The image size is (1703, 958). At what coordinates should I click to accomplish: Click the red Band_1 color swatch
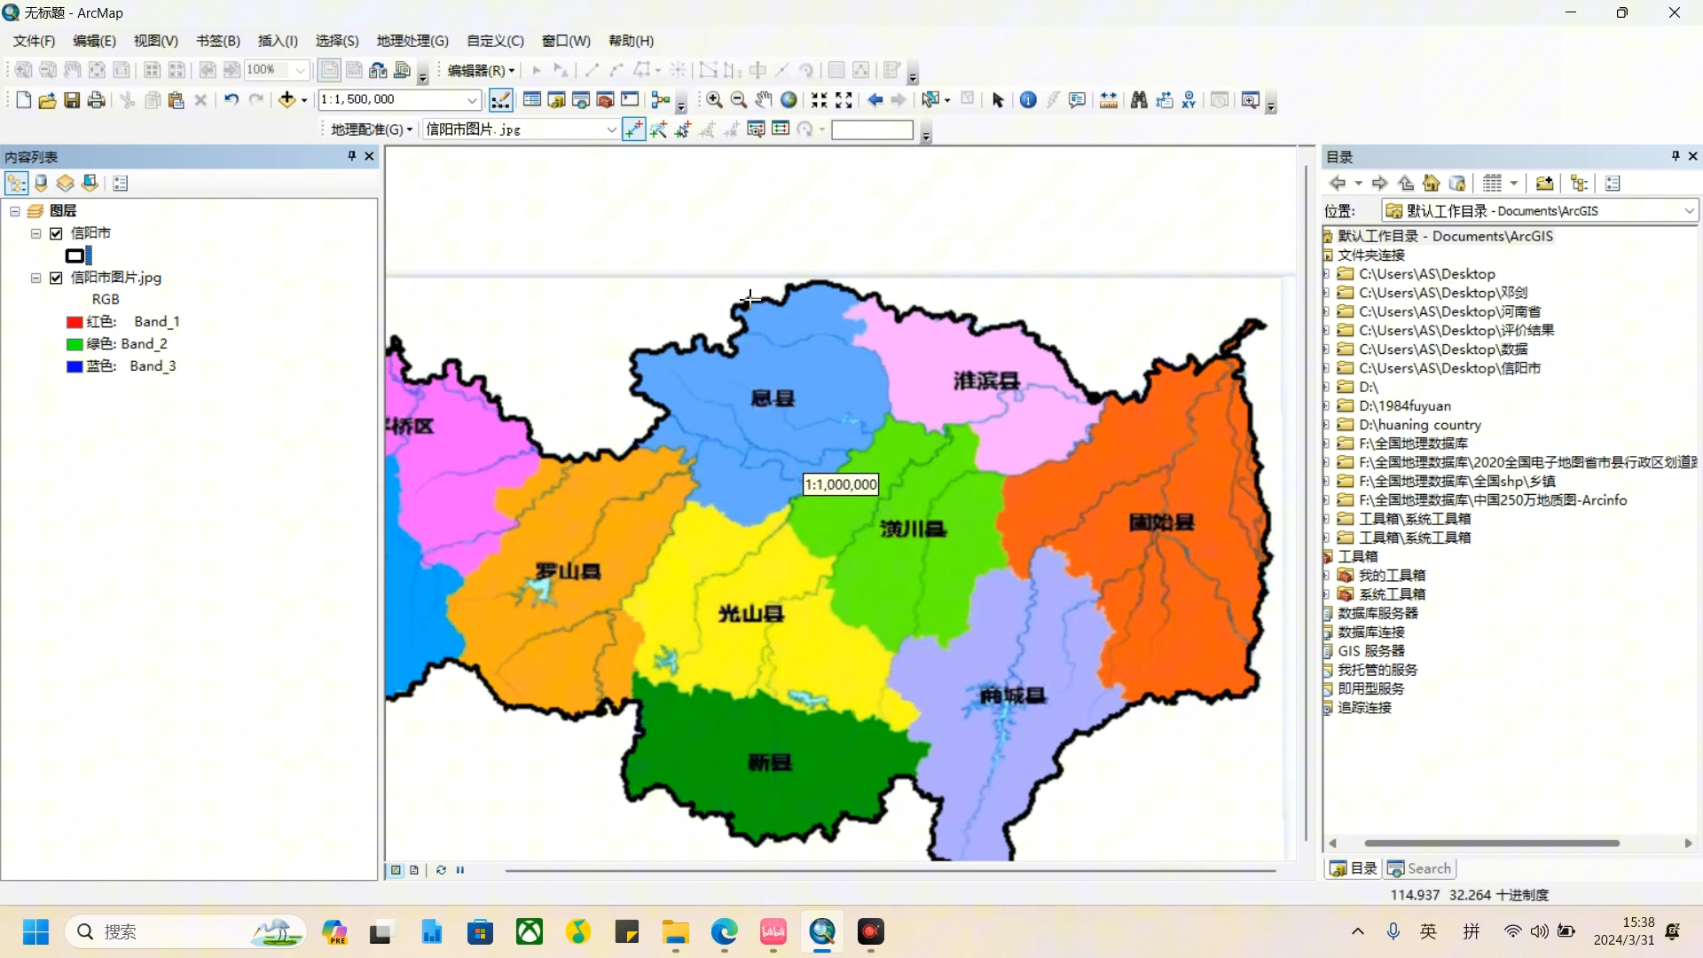click(73, 322)
